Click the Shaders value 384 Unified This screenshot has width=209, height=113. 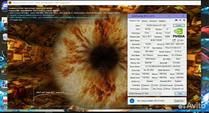pos(149,51)
